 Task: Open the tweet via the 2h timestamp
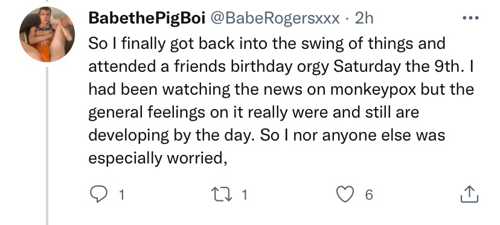(x=364, y=19)
